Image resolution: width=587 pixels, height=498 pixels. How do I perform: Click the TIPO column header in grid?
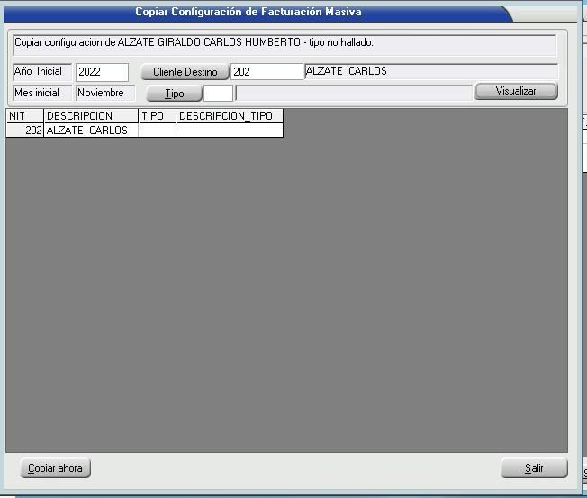pos(157,116)
